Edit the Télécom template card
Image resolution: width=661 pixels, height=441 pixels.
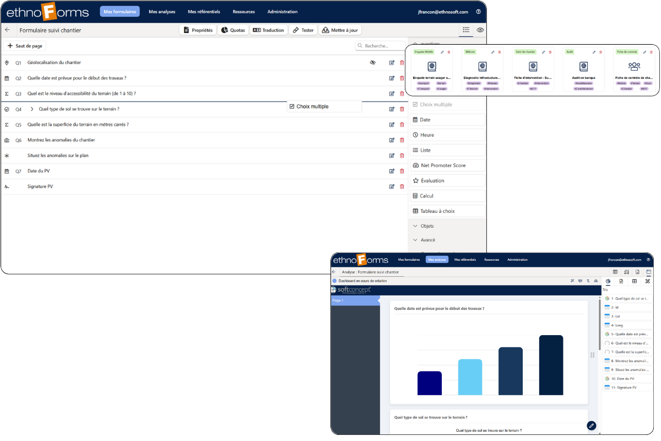(492, 52)
